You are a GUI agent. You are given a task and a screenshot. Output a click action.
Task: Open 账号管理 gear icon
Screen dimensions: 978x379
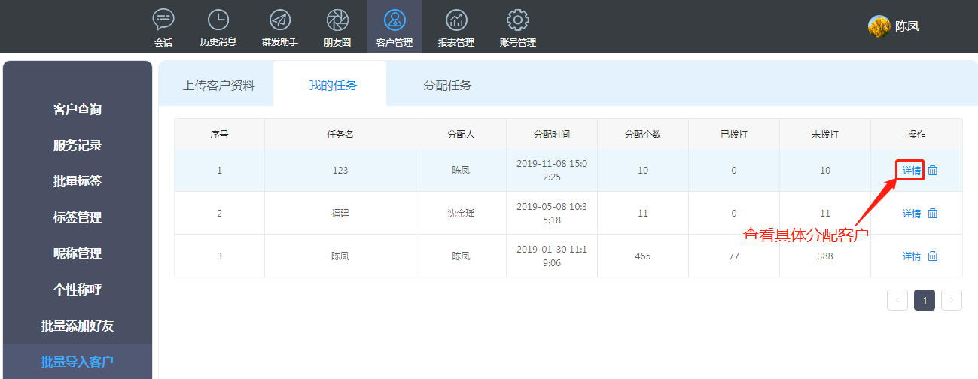click(x=518, y=20)
